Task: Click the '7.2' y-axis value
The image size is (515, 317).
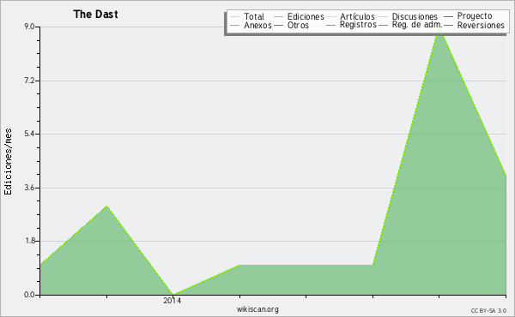Action: pyautogui.click(x=29, y=81)
